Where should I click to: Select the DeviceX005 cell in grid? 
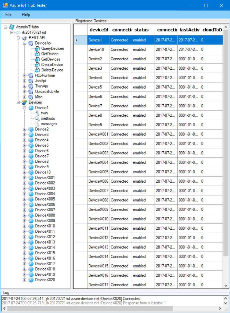[x=99, y=172]
